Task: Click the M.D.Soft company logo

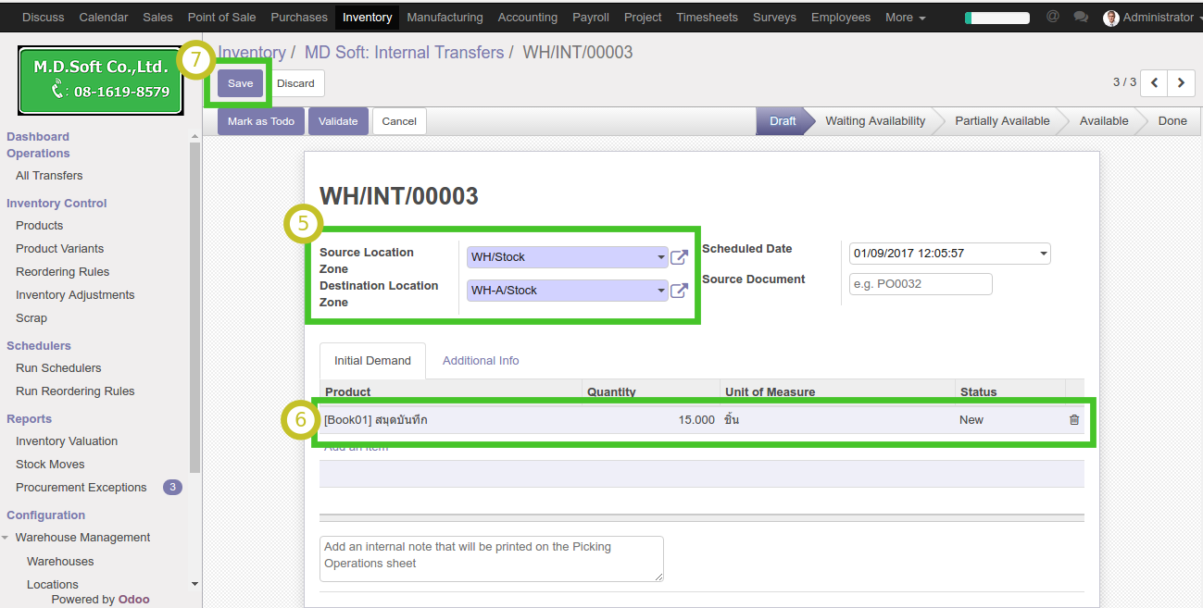Action: (101, 81)
